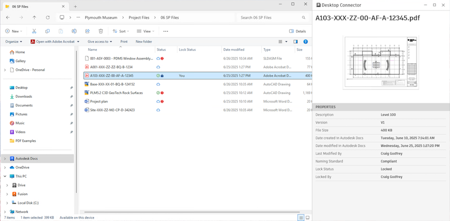Click the Rename icon in toolbar

click(x=74, y=31)
